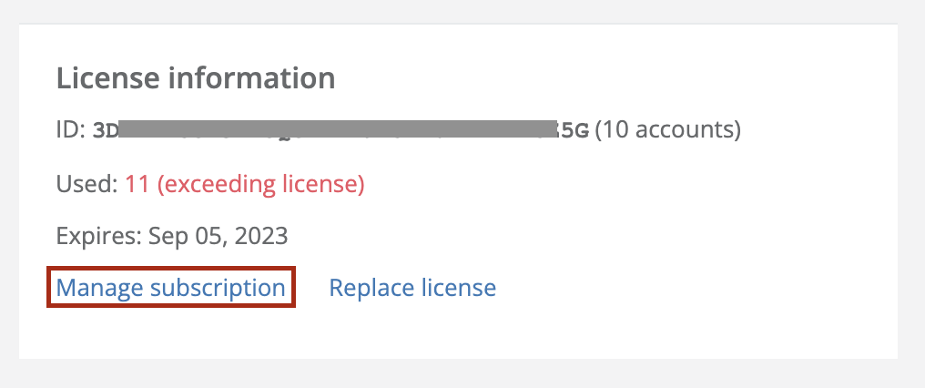Click the red "exceeding license" warning
Screen dimensions: 925x388
tap(261, 184)
